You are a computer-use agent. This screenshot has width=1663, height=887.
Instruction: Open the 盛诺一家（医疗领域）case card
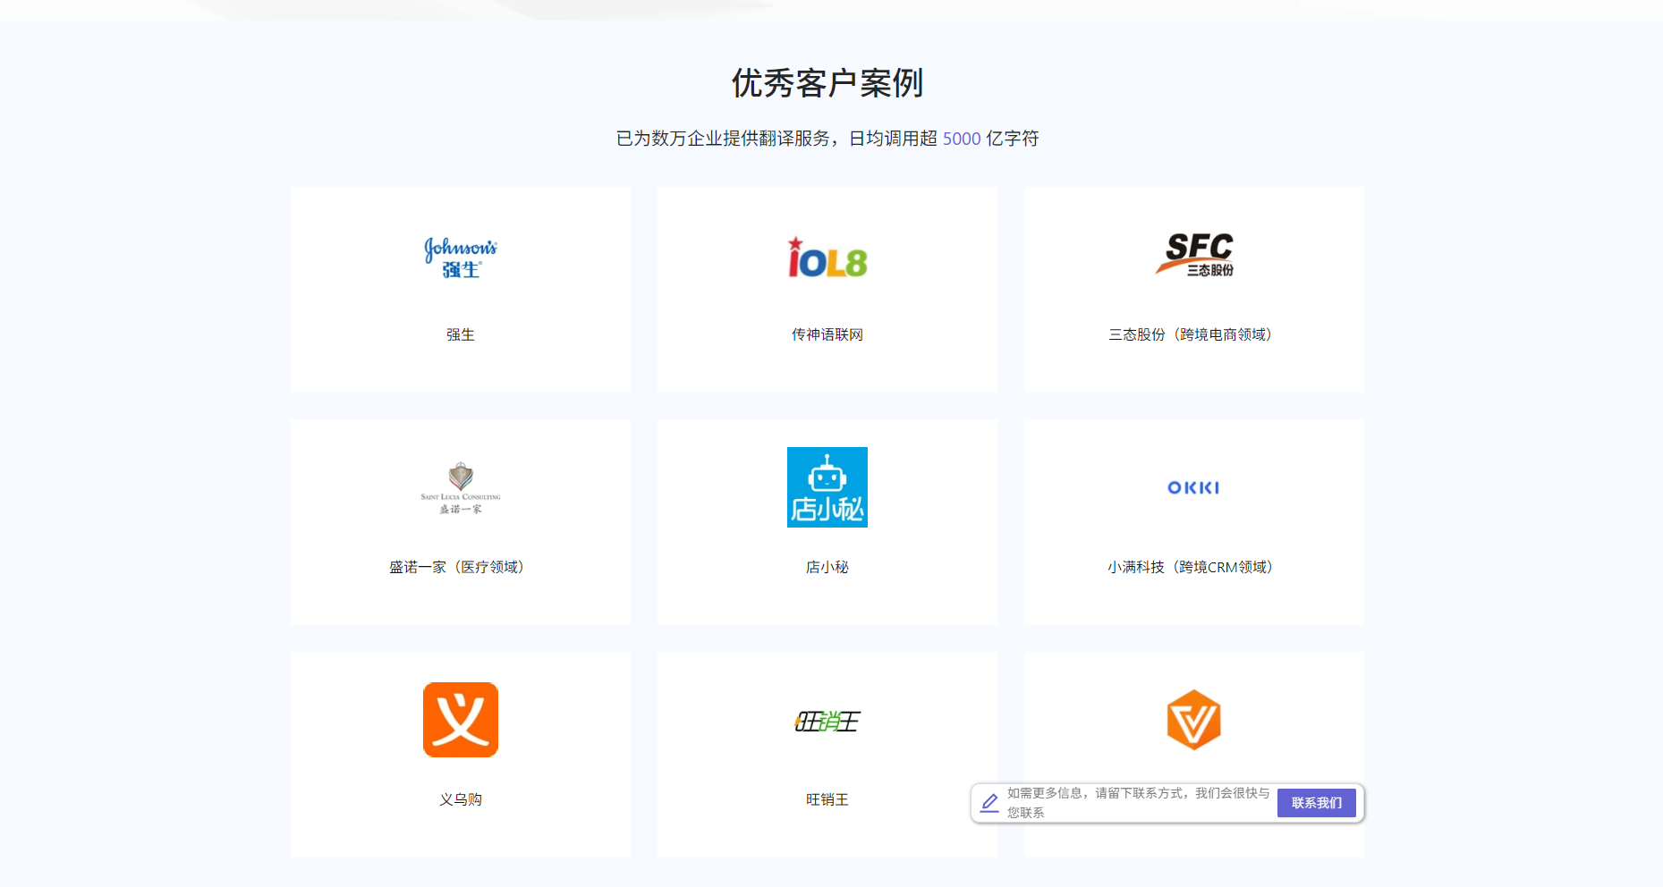(460, 522)
